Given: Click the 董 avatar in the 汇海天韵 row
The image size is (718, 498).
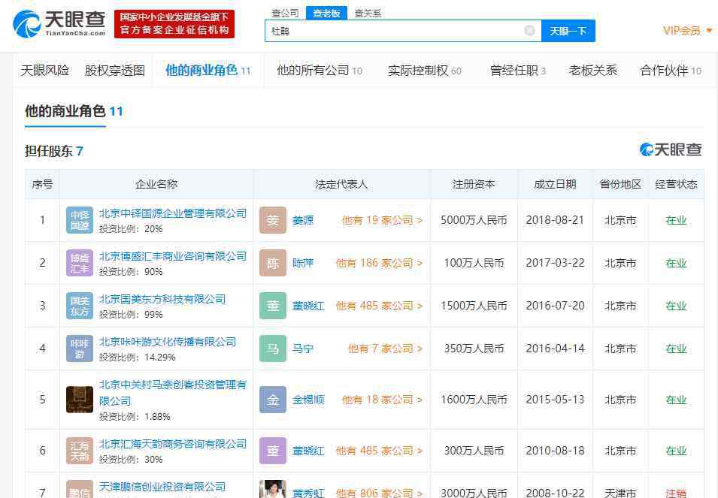Looking at the screenshot, I should coord(273,451).
